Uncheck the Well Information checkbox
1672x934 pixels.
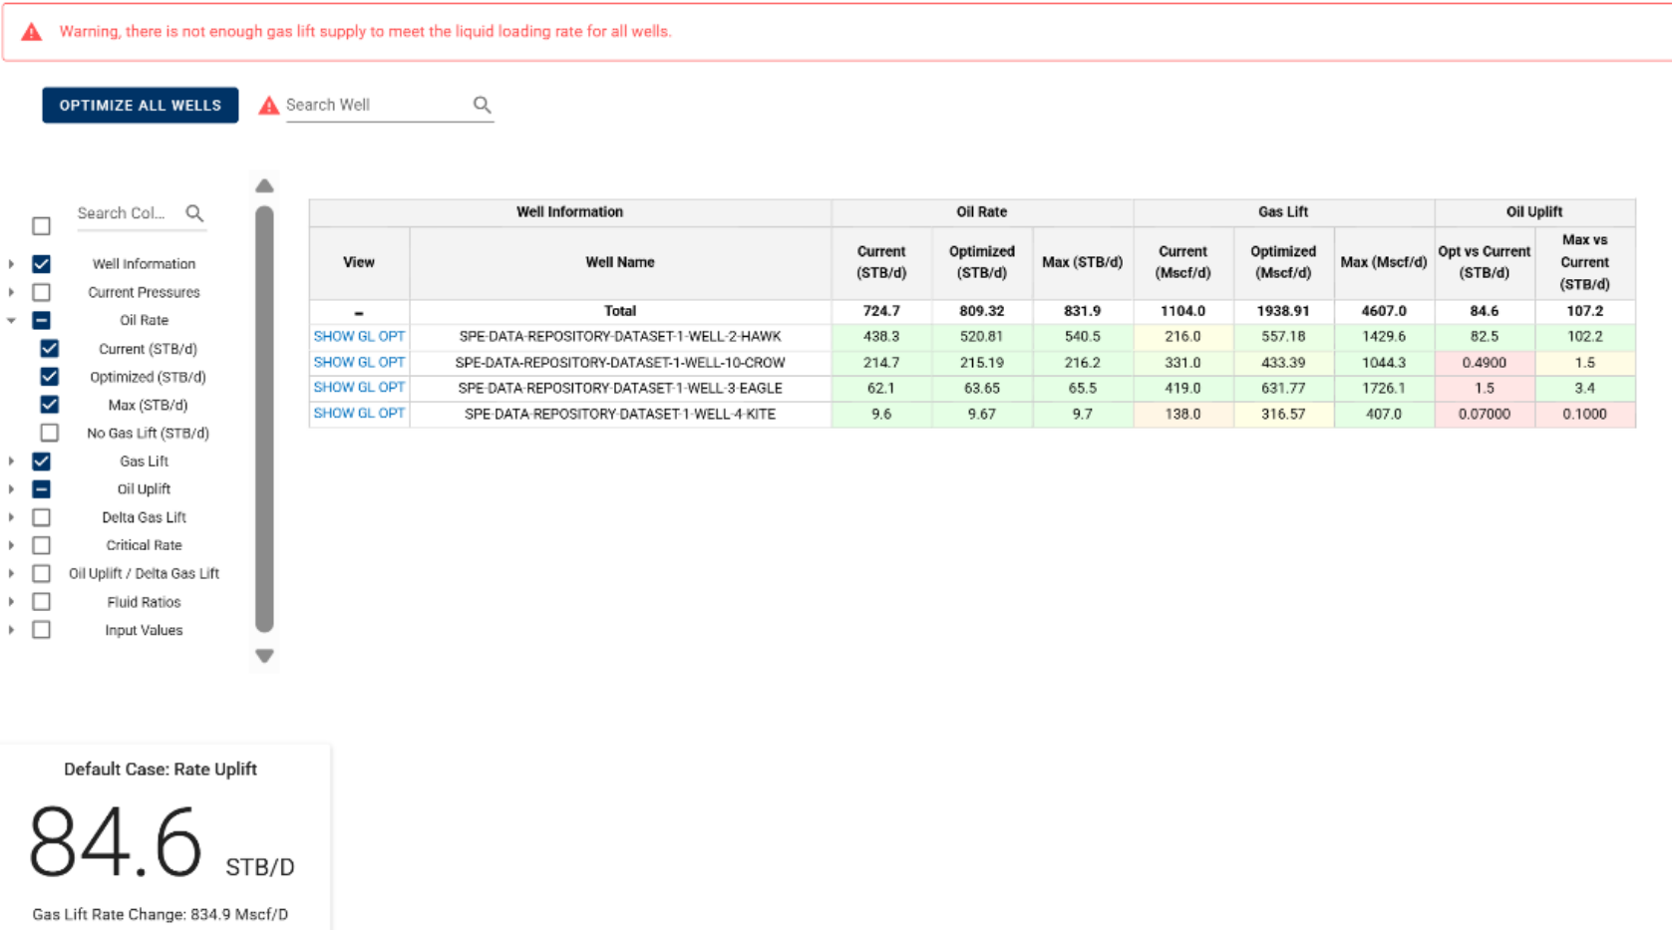[41, 264]
